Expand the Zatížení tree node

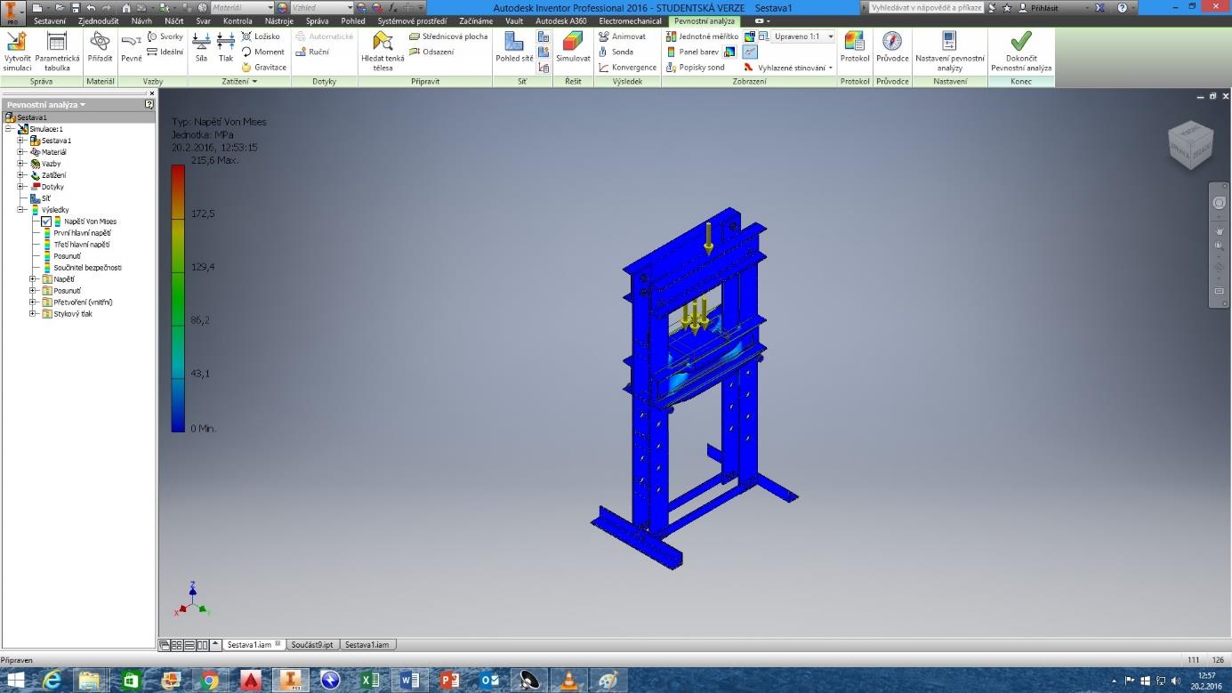tap(22, 175)
